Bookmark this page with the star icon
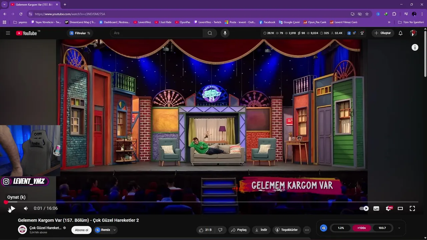 (x=367, y=14)
